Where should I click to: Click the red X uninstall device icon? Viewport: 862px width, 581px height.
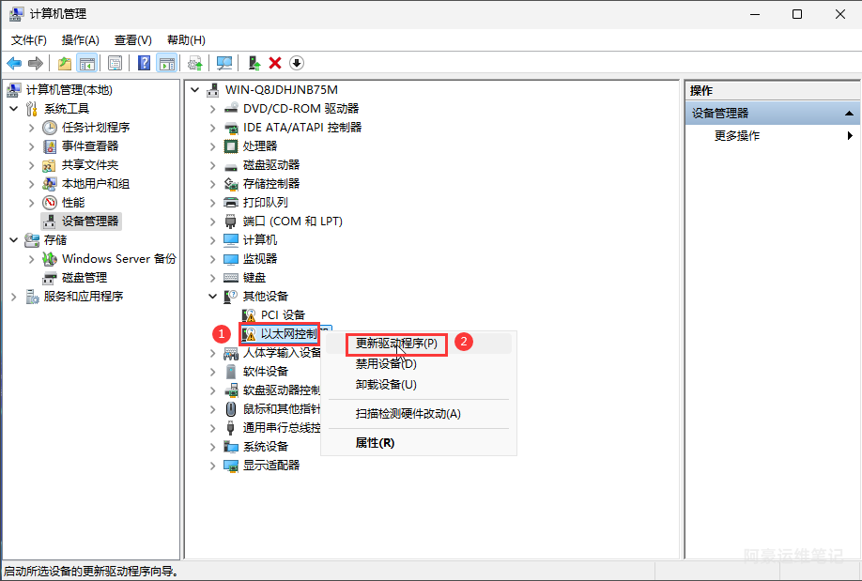(275, 63)
